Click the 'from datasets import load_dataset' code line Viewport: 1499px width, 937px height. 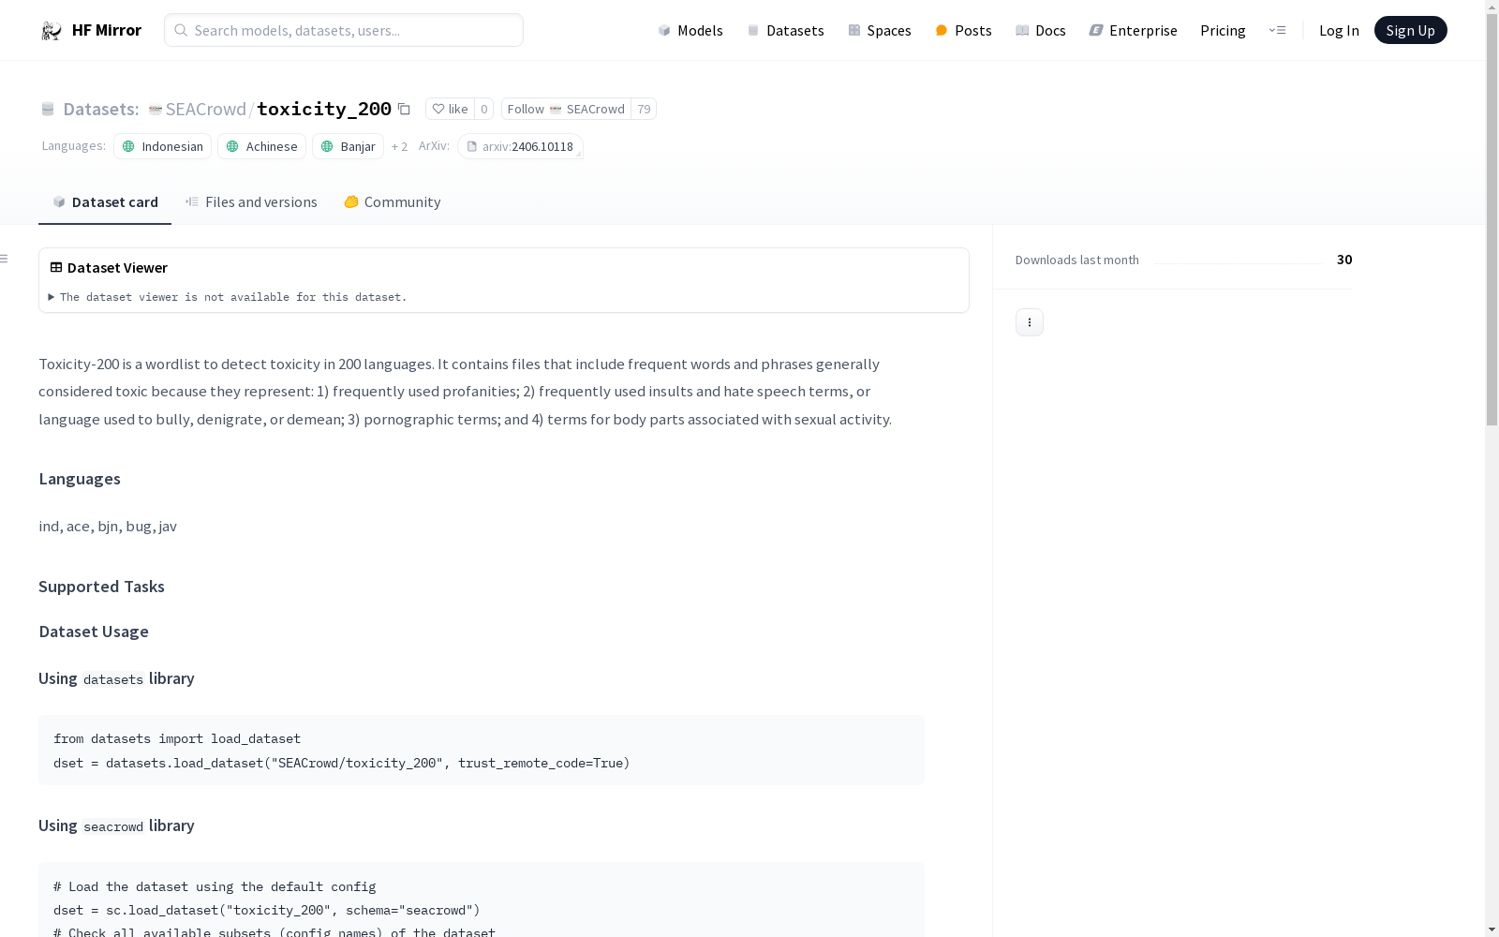tap(177, 738)
